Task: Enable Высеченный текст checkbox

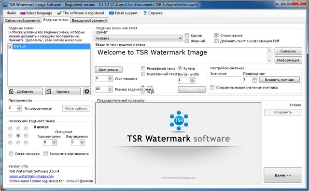Action: coord(143,74)
